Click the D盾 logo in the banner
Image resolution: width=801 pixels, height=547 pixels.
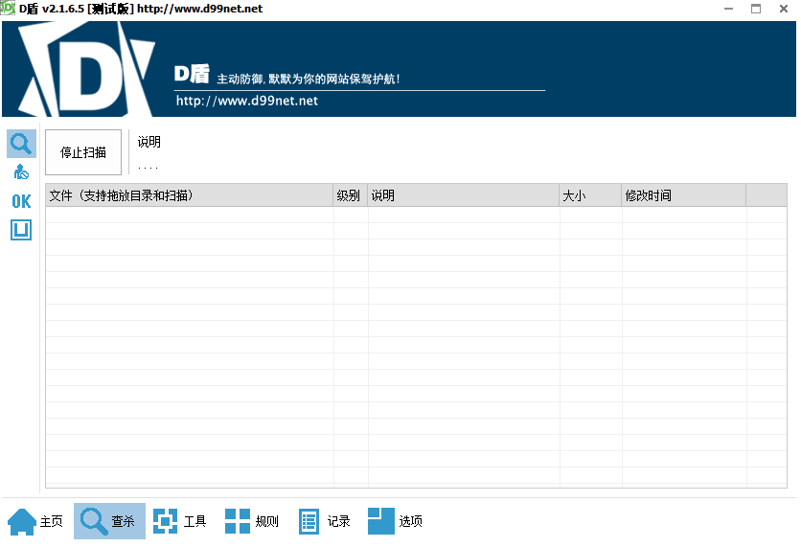pyautogui.click(x=87, y=69)
